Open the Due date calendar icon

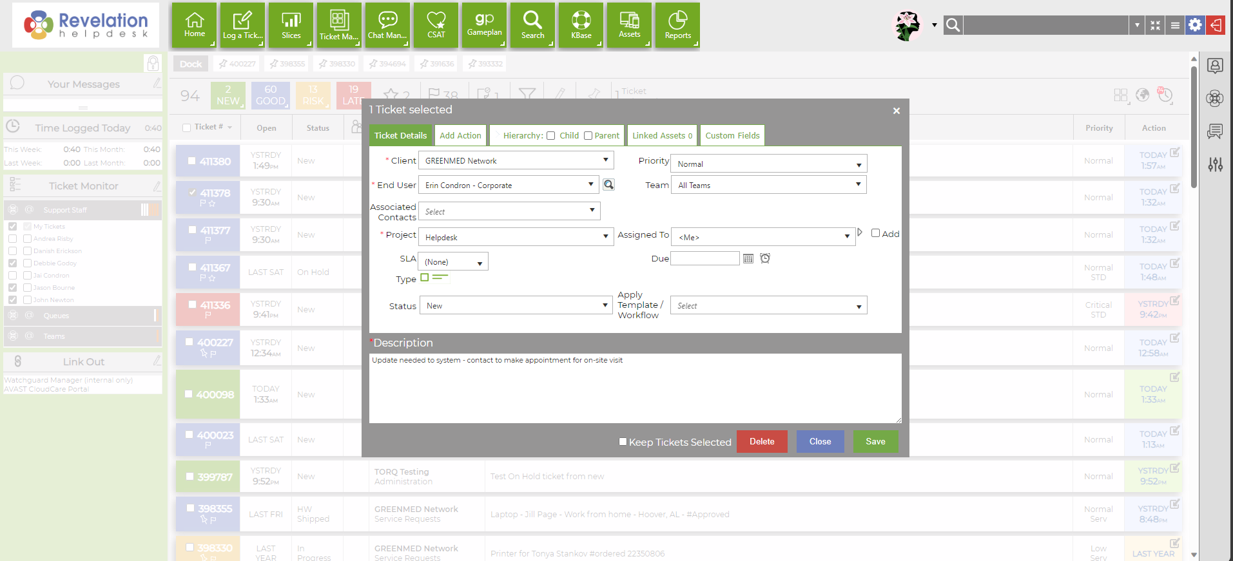(748, 258)
